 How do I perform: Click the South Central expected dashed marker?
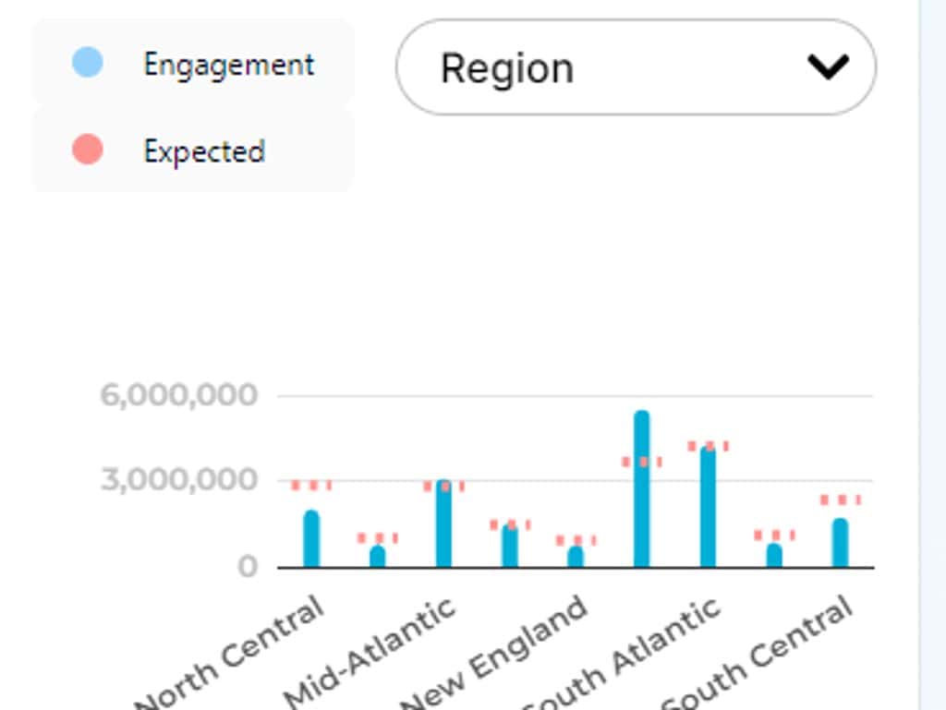tap(840, 499)
